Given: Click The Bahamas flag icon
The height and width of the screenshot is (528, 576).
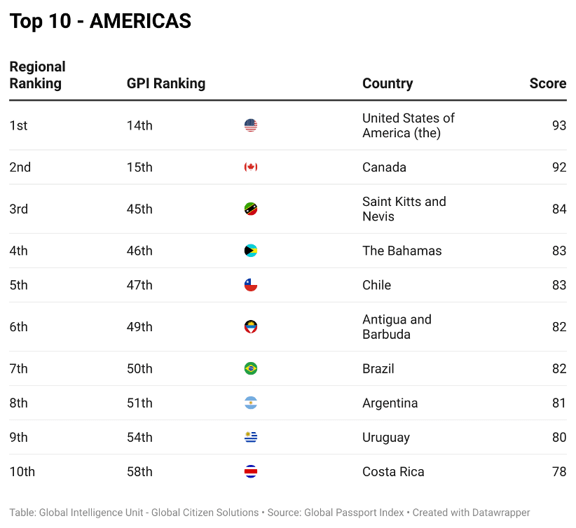Looking at the screenshot, I should coord(251,251).
